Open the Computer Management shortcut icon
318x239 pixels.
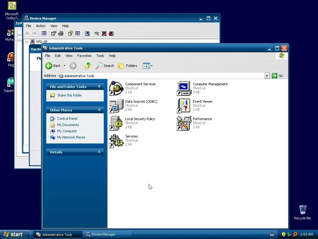(184, 88)
